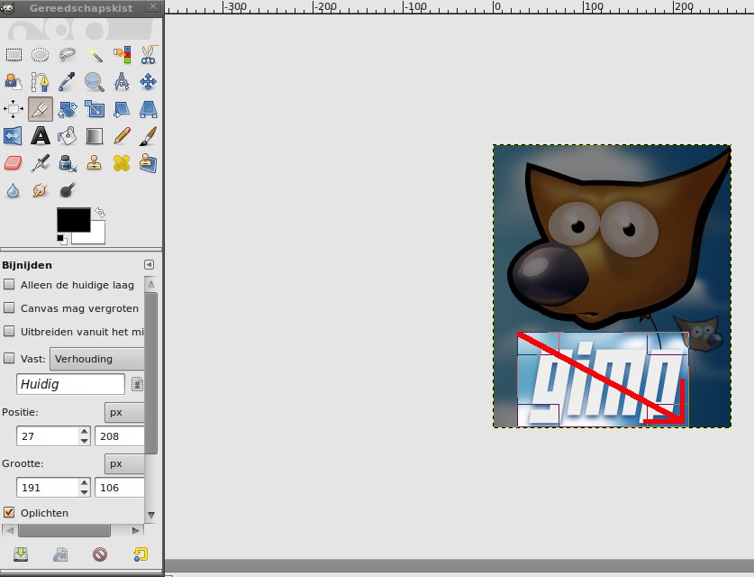Select the Rectangle Select tool
The height and width of the screenshot is (577, 754).
[14, 55]
